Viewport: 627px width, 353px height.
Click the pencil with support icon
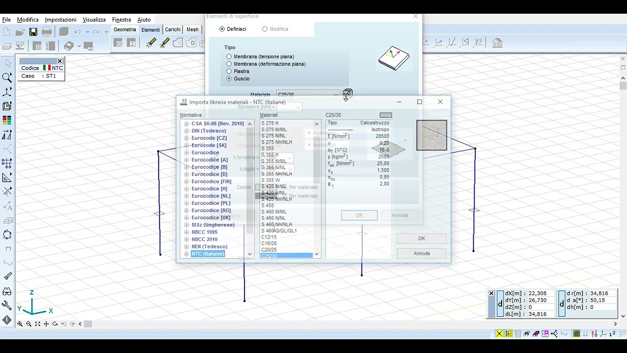tap(165, 43)
